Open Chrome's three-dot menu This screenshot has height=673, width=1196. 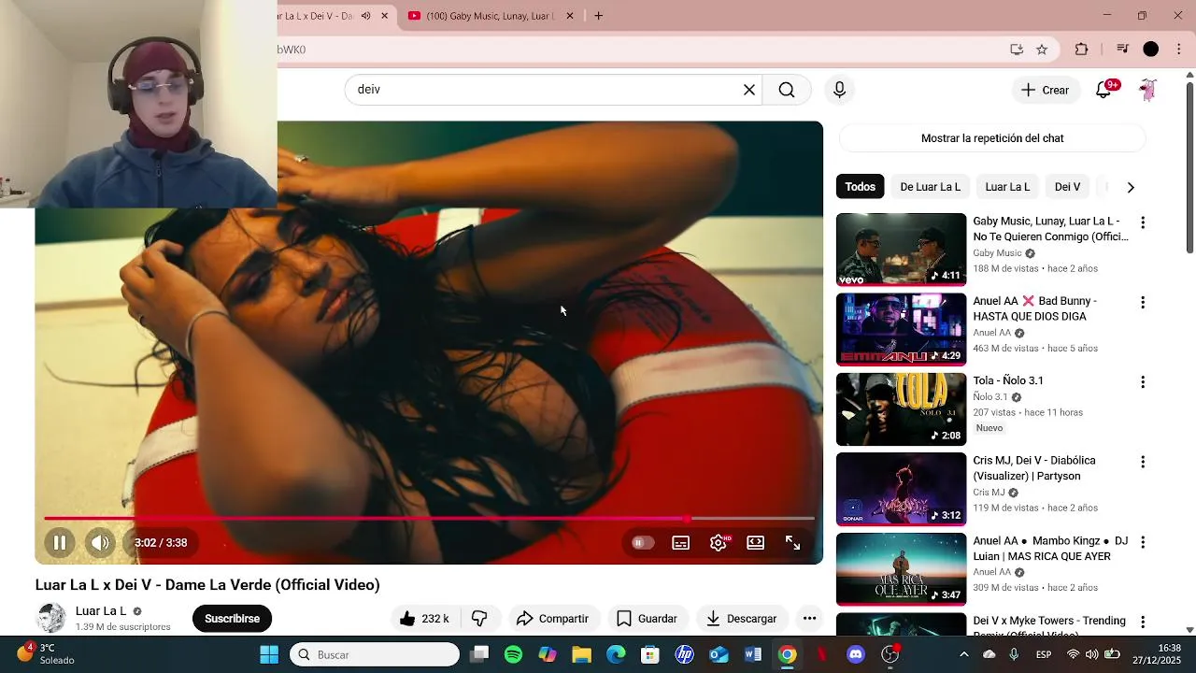coord(1179,50)
